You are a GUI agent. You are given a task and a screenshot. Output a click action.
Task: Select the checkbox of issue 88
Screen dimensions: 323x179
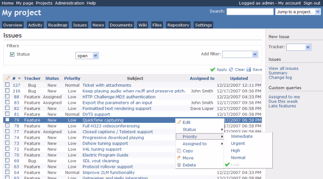point(8,96)
